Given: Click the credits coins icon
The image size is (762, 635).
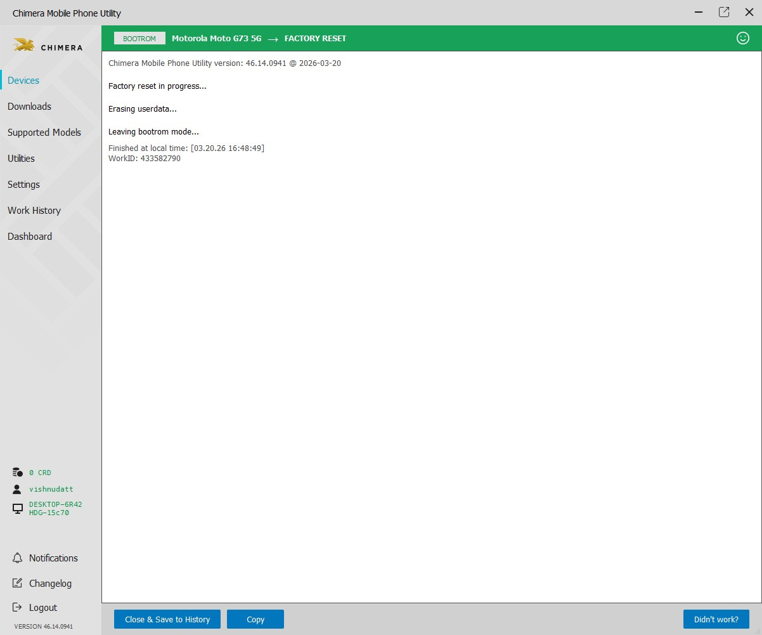Looking at the screenshot, I should coord(18,473).
